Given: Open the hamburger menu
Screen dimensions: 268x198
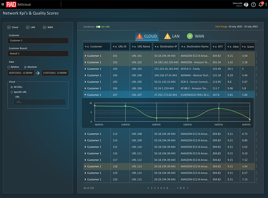Looking at the screenshot, I should (3, 4).
